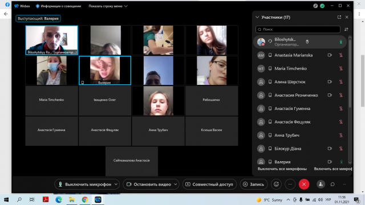Viewport: 365px width, 205px height.
Task: Select participant Анна Трубич in list
Action: 301,136
